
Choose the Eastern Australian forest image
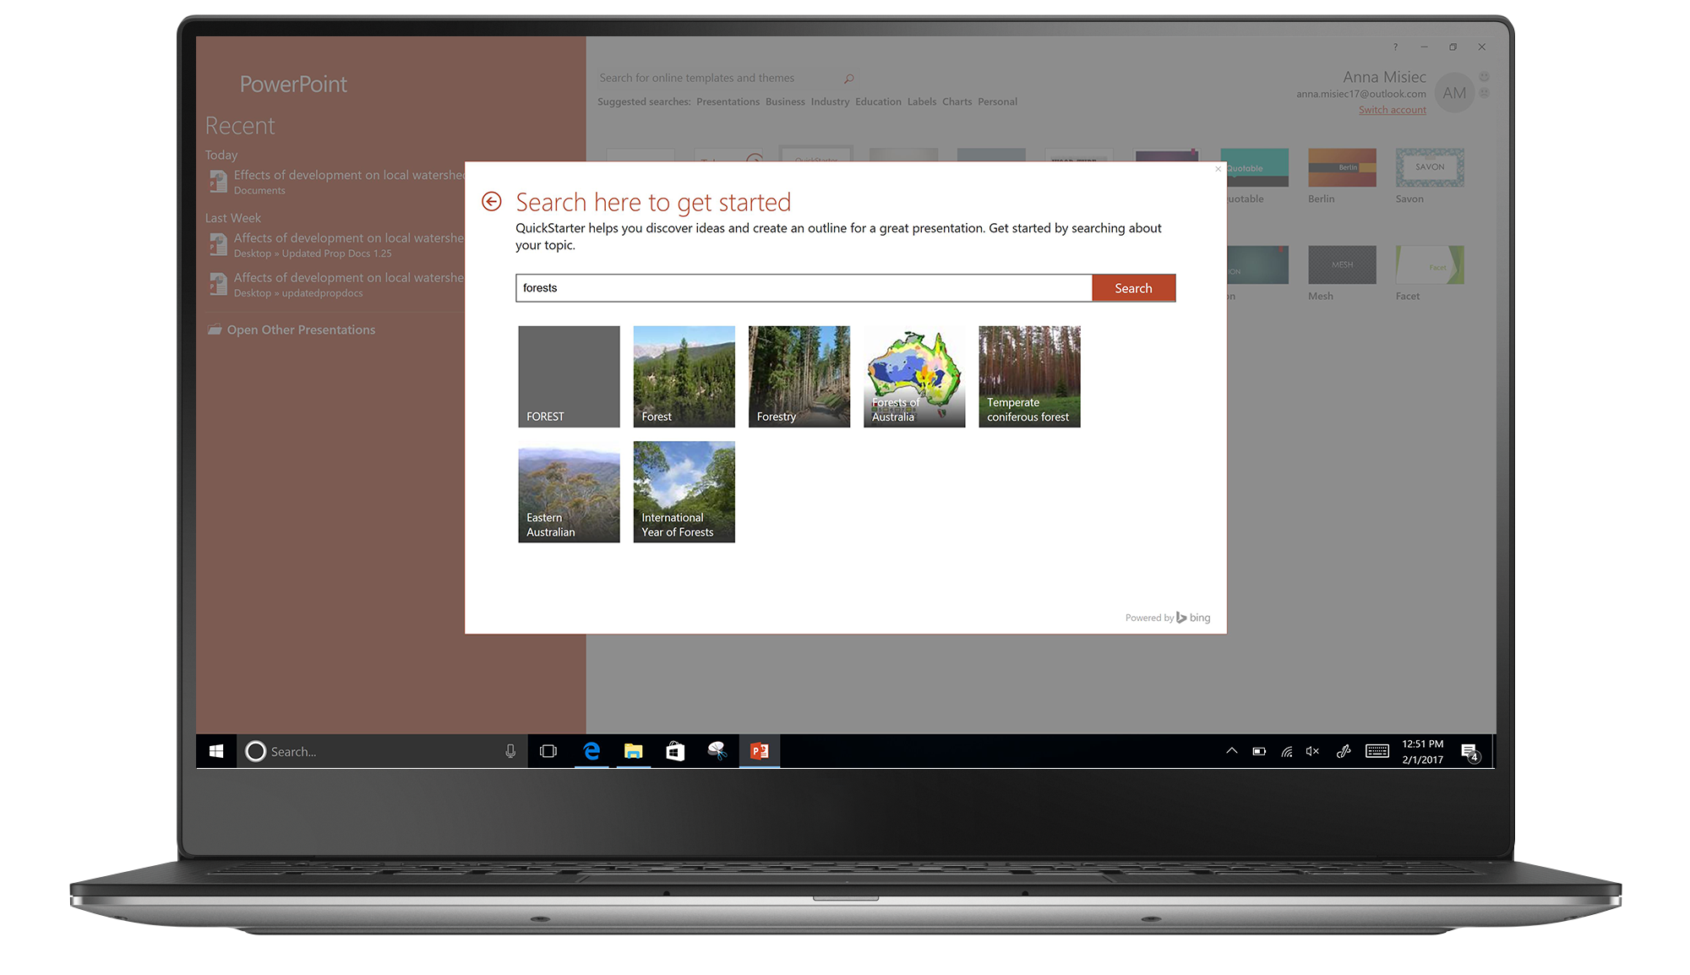[568, 492]
